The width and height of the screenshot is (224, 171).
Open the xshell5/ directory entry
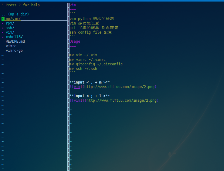(x=14, y=37)
